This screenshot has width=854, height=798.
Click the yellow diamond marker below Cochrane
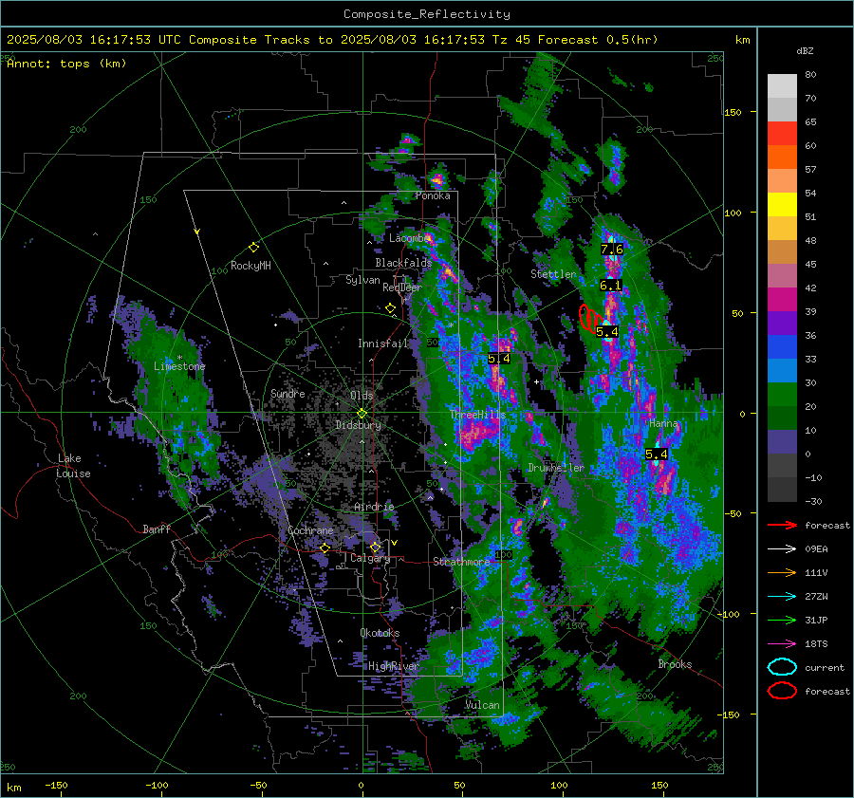pyautogui.click(x=325, y=547)
